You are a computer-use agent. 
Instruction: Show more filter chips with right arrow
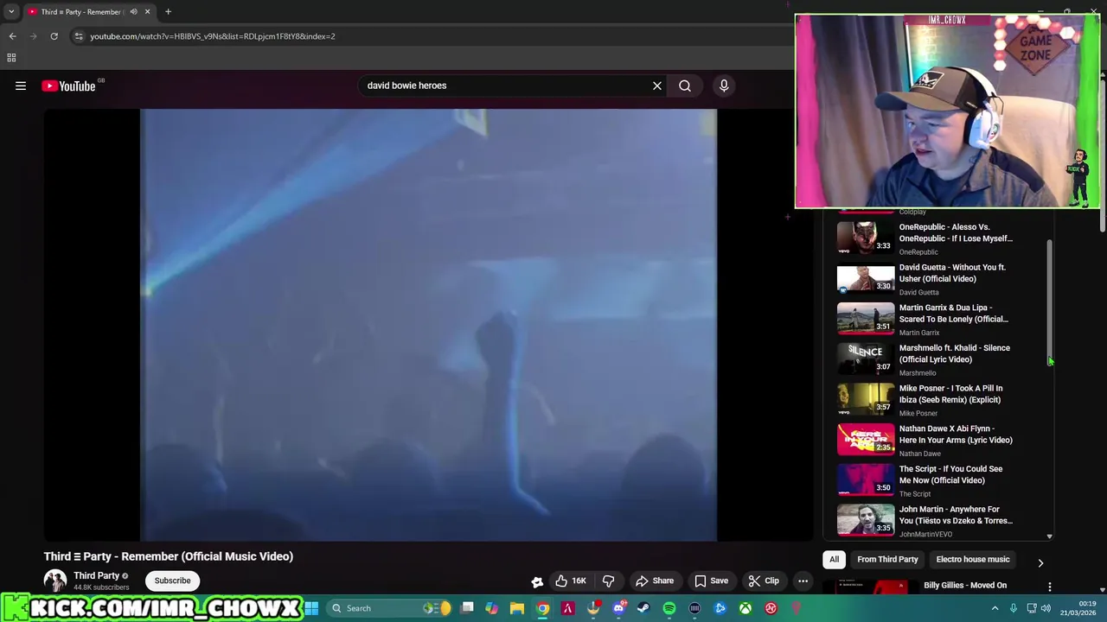(1040, 562)
